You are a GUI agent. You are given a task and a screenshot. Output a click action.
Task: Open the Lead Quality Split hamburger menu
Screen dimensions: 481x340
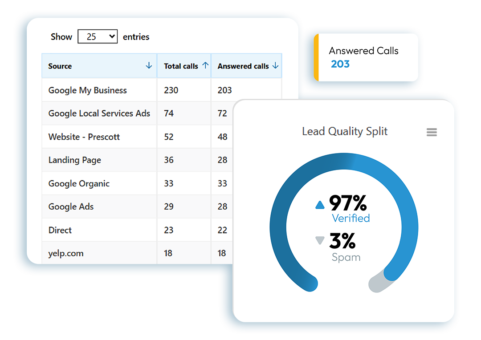(x=432, y=132)
